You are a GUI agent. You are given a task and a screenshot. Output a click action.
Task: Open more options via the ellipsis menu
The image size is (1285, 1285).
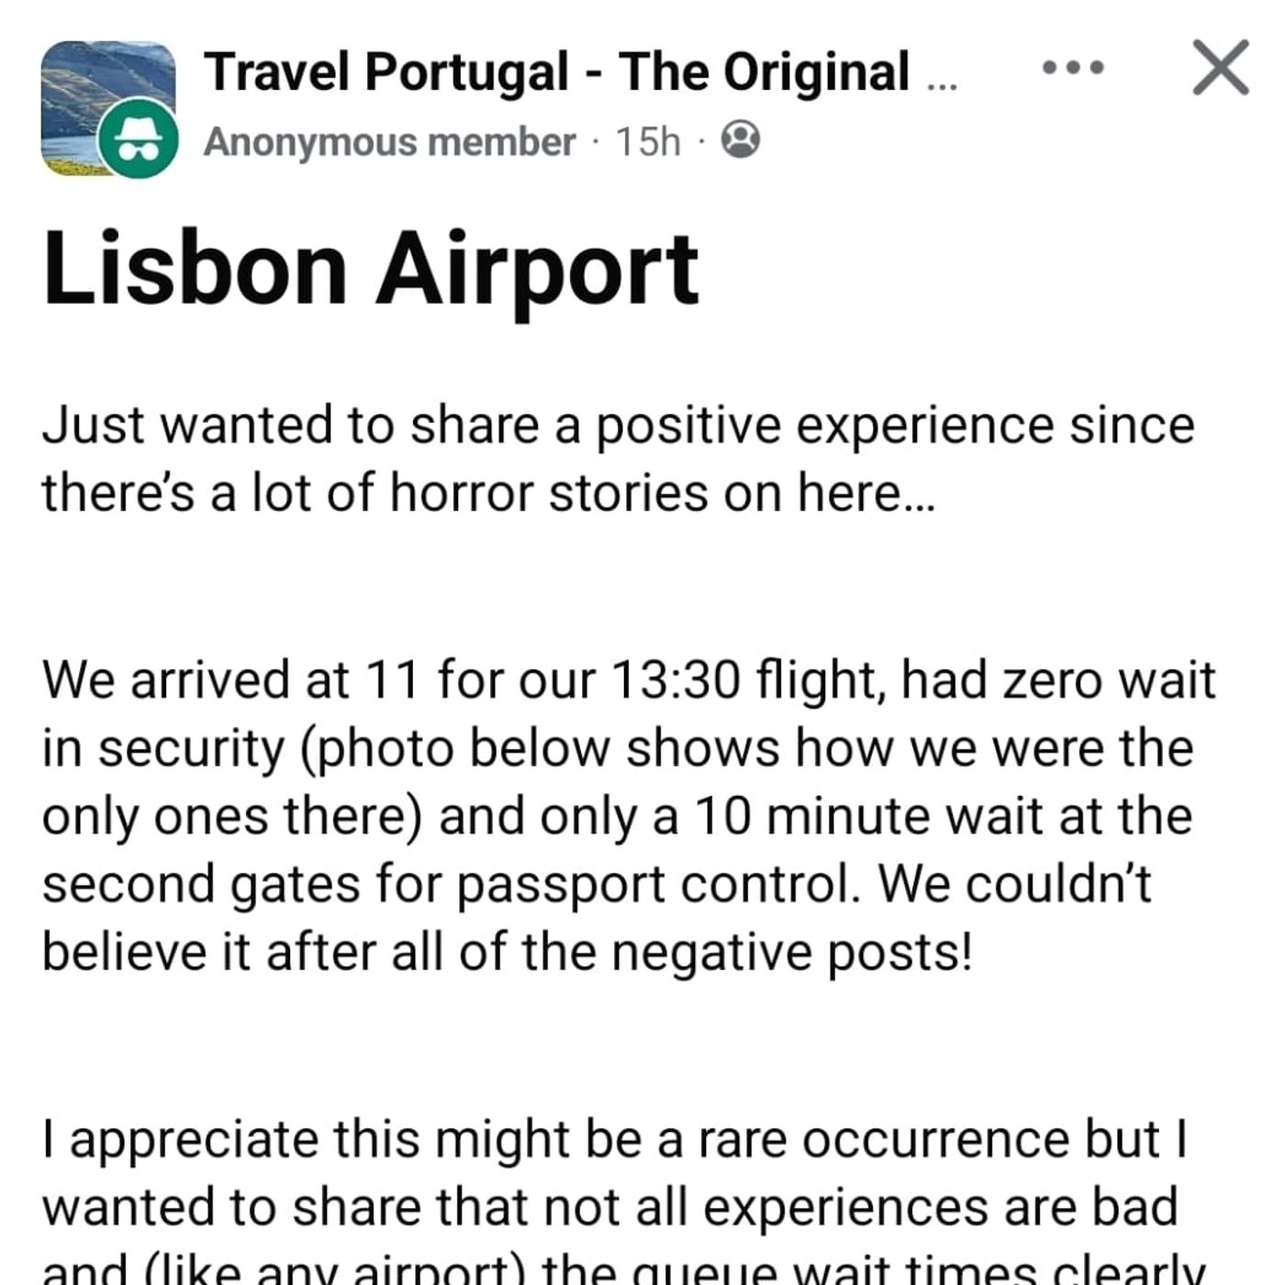coord(1072,66)
